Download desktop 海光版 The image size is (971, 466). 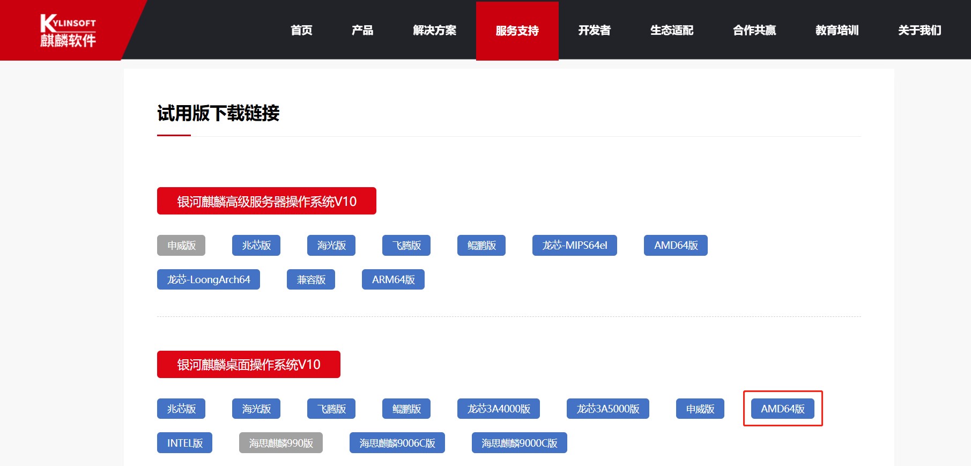click(x=256, y=409)
